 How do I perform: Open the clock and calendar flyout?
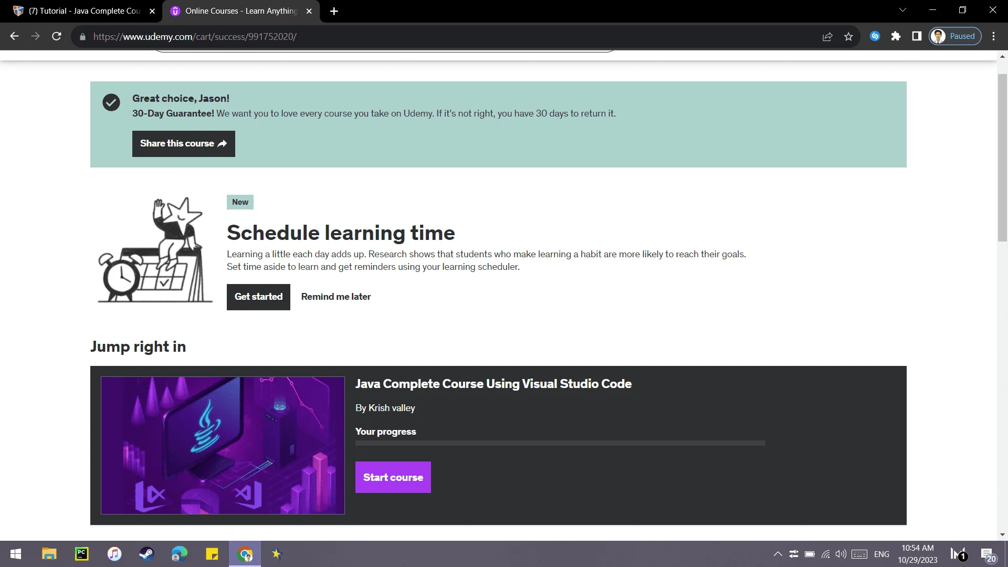pos(918,554)
